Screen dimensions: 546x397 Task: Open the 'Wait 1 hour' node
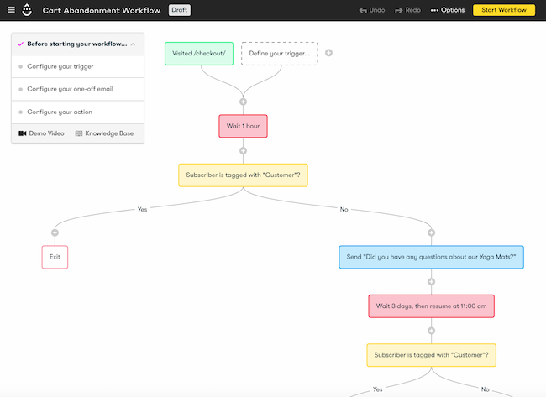pos(243,126)
